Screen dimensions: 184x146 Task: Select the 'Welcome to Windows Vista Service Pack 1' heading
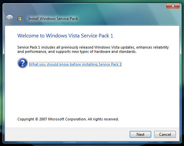(65, 36)
